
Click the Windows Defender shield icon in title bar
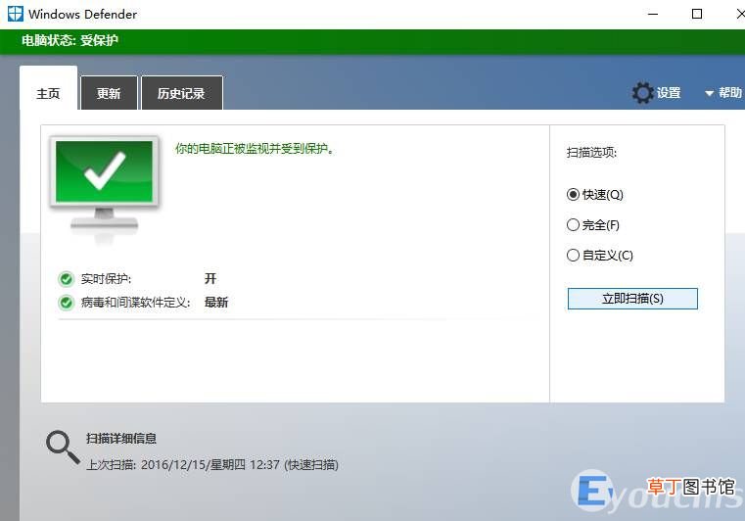[x=16, y=14]
